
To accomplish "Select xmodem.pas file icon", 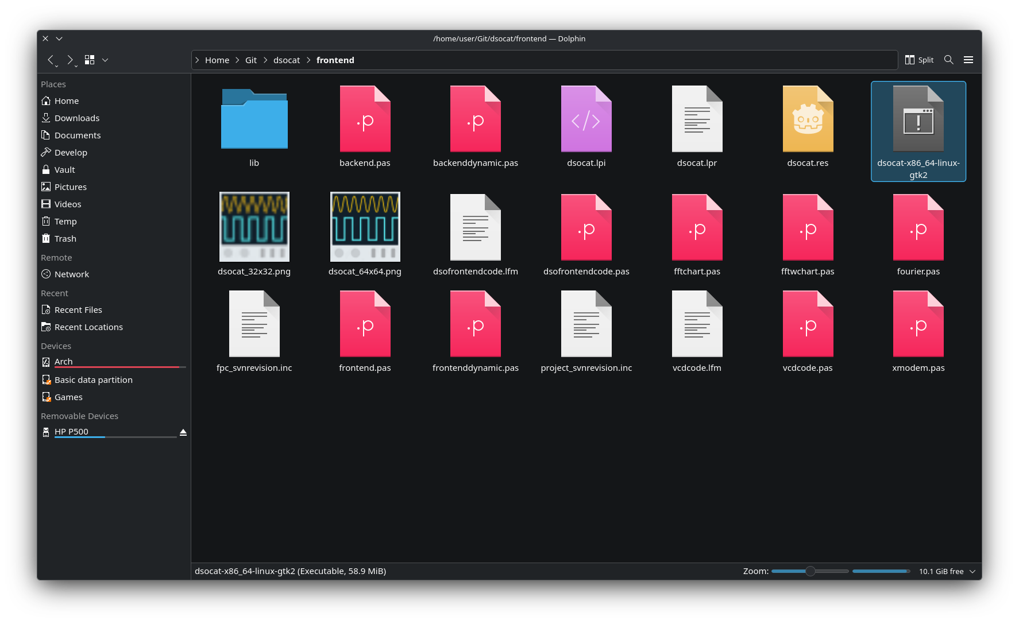I will click(x=918, y=324).
